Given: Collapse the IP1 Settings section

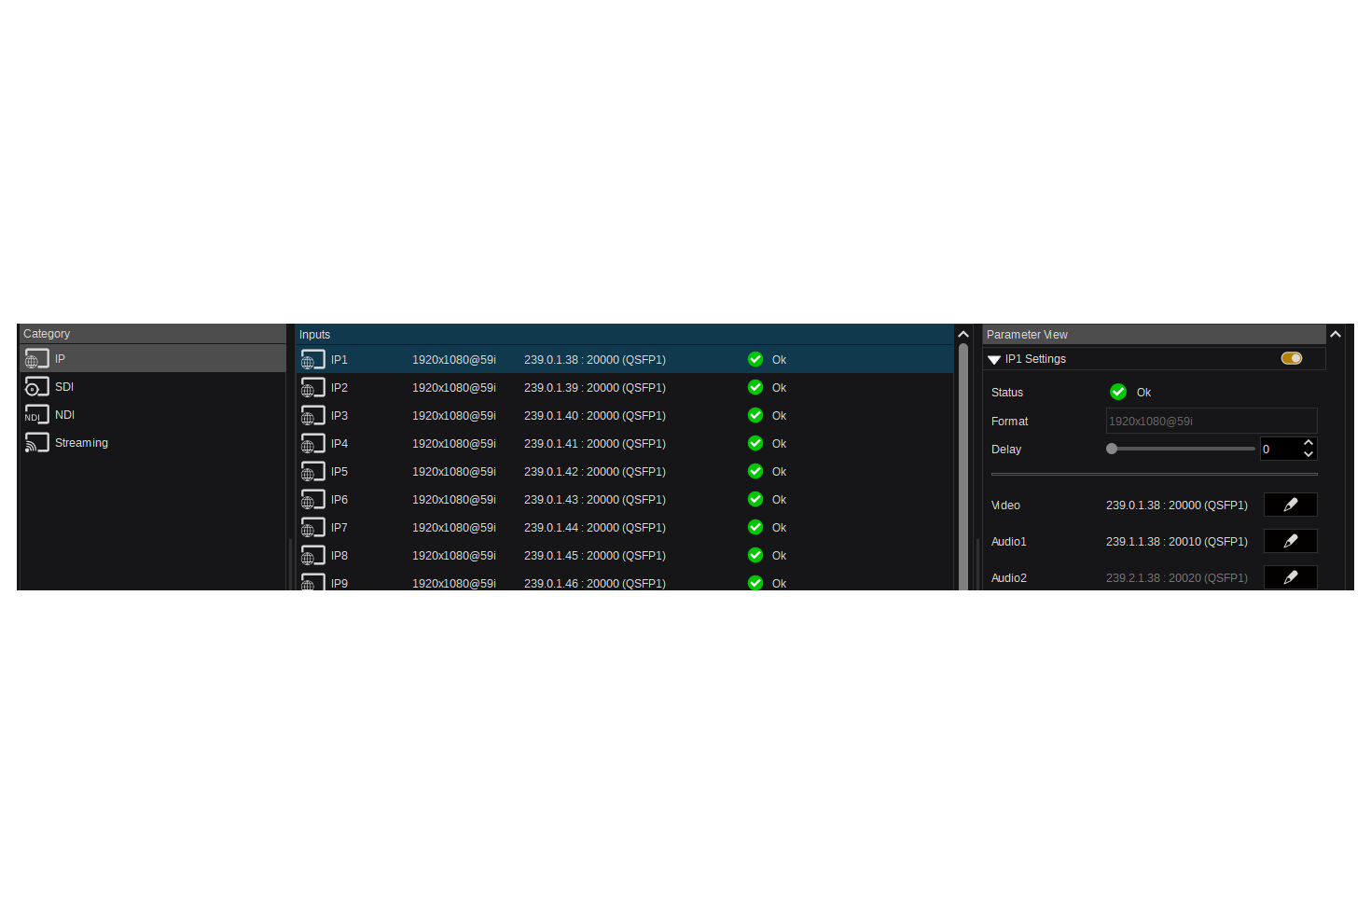Looking at the screenshot, I should [x=994, y=359].
